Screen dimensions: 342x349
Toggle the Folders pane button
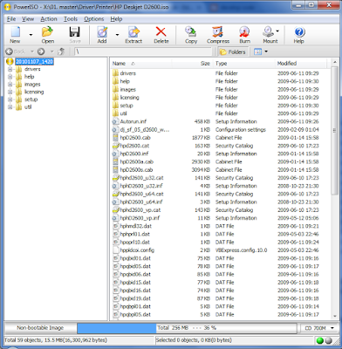233,51
